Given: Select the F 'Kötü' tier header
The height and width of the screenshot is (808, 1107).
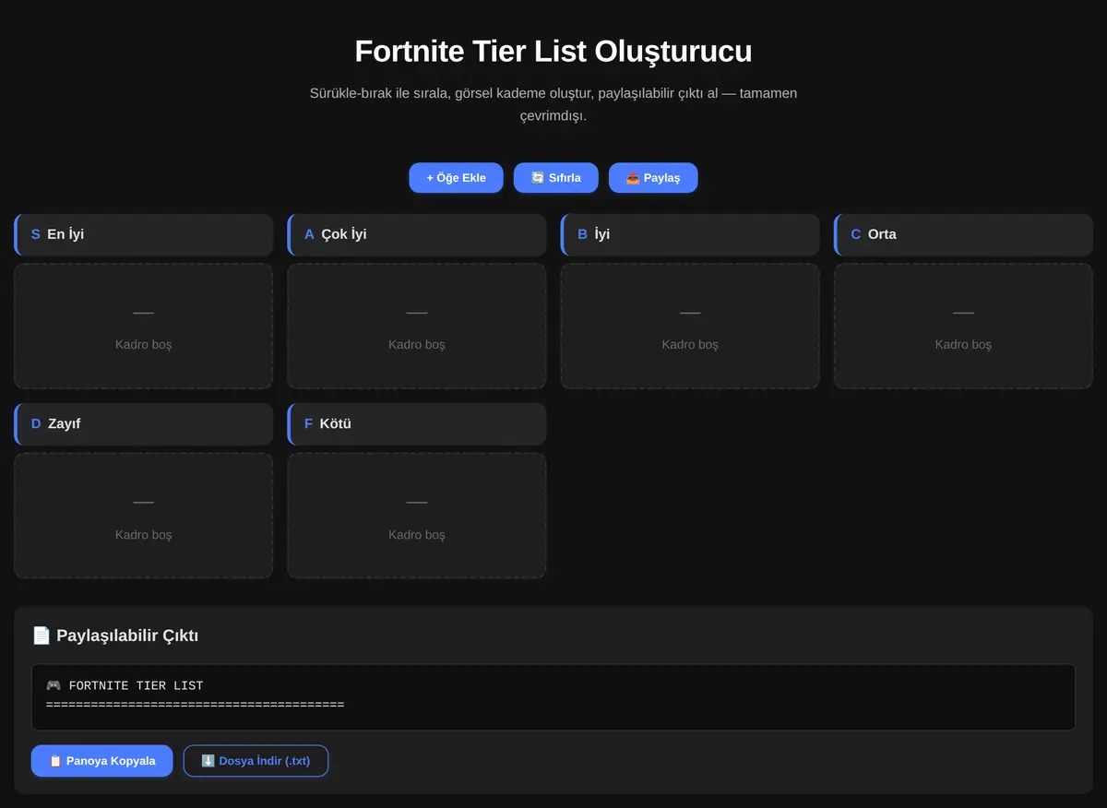Looking at the screenshot, I should [x=417, y=424].
